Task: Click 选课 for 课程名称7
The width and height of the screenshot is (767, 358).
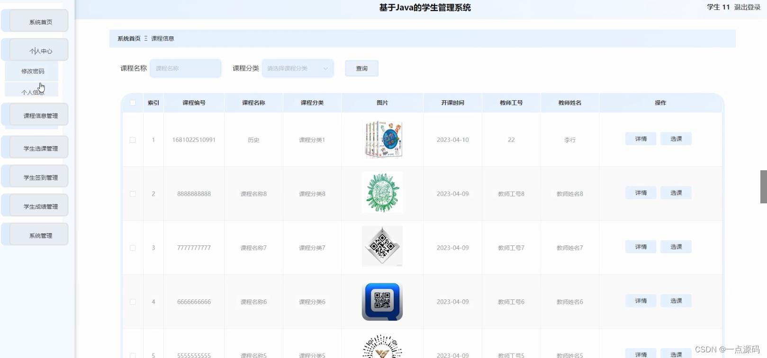Action: pyautogui.click(x=676, y=247)
